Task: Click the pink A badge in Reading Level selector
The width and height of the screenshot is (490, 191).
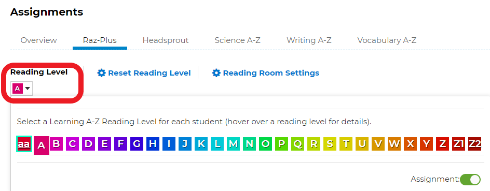Action: pos(18,89)
